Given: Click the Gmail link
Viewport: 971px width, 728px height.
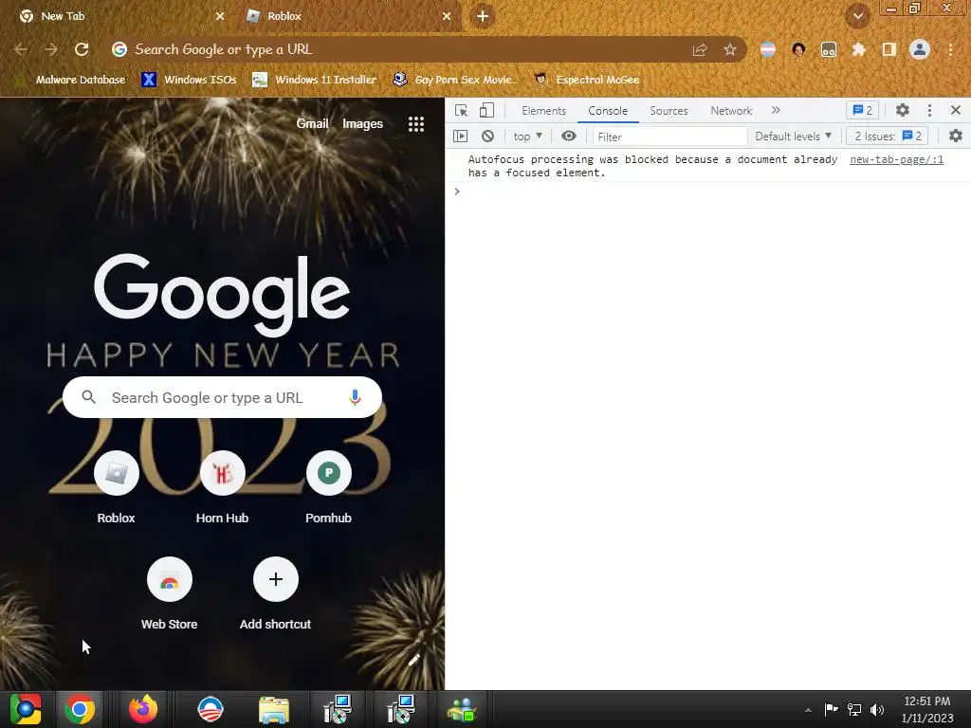Looking at the screenshot, I should [312, 124].
